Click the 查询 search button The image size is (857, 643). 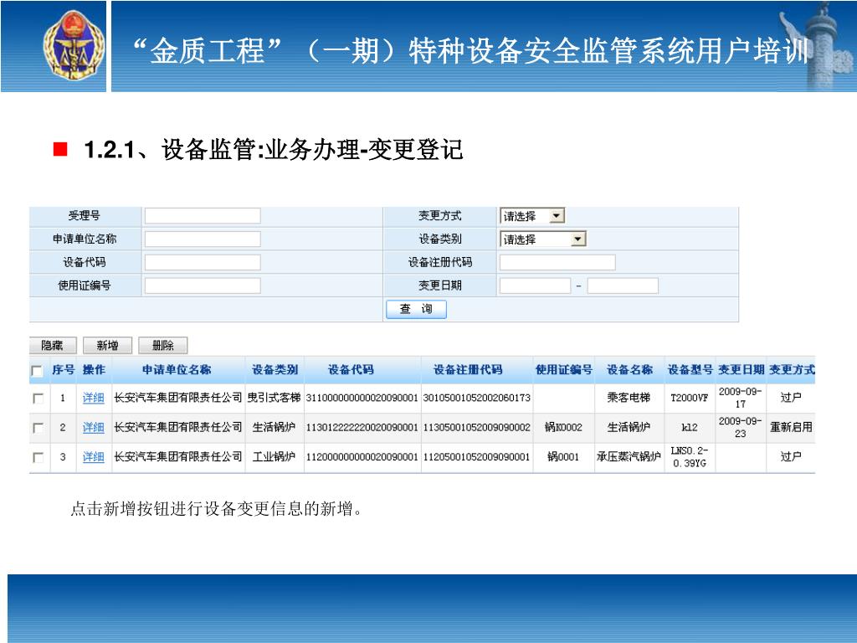(x=416, y=309)
